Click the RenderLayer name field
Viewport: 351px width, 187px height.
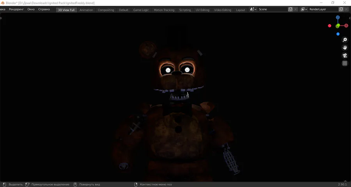(323, 9)
